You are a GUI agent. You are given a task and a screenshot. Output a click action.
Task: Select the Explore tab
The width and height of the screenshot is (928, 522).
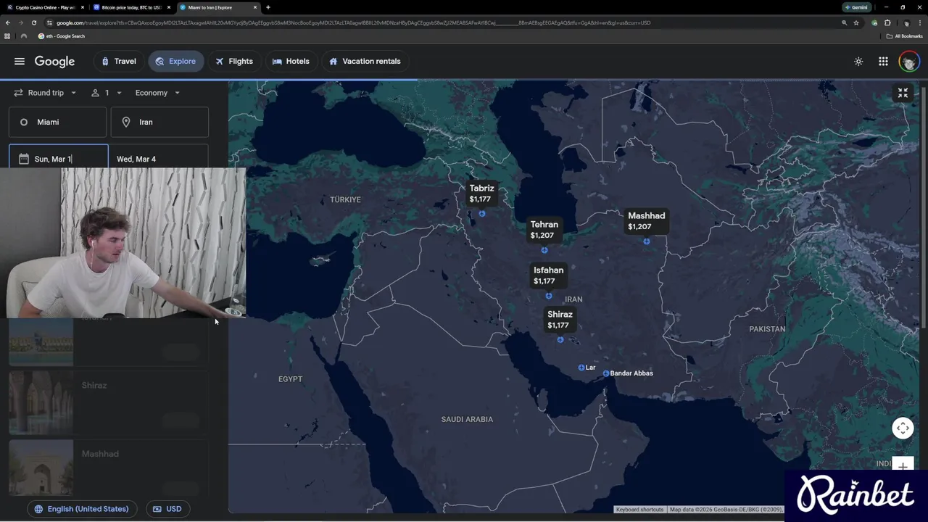click(175, 62)
